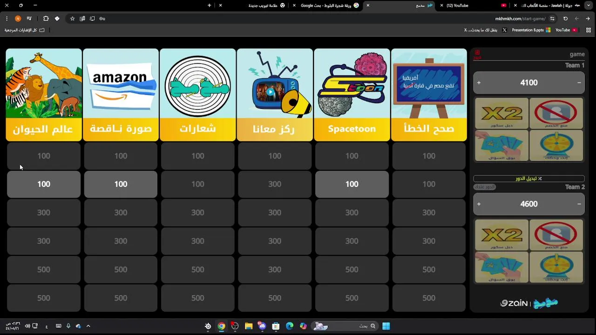Click the Zain sponsor logo
596x335 pixels.
514,303
